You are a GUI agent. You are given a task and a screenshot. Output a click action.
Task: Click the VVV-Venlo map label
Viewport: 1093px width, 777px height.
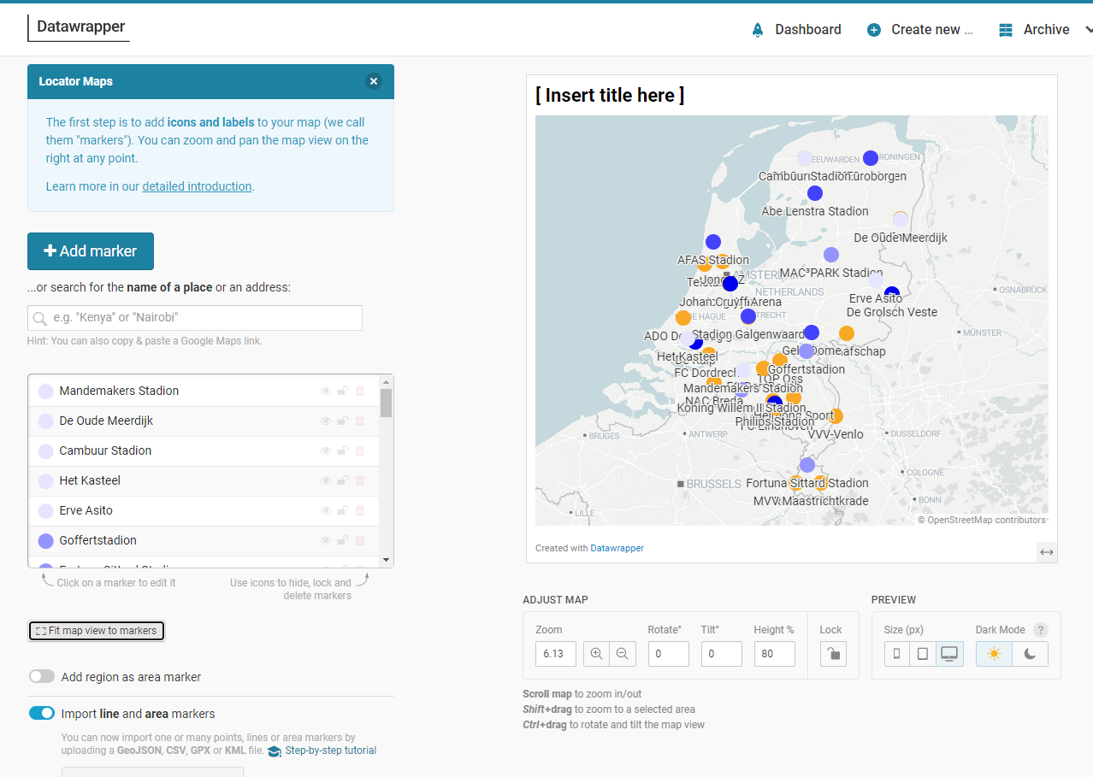point(836,434)
